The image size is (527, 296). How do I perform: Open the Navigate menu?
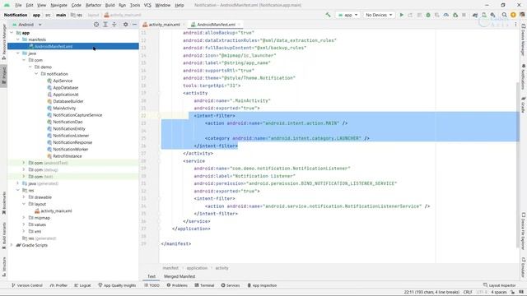[58, 5]
